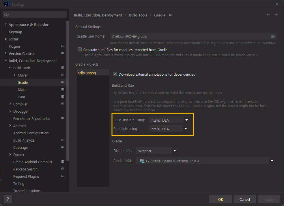Expand Appearance & Behavior section
The image size is (284, 206).
(x=5, y=25)
